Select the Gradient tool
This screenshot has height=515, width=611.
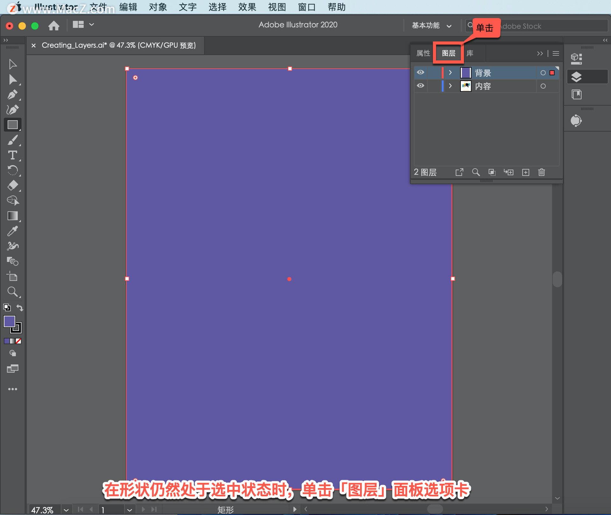click(x=12, y=216)
